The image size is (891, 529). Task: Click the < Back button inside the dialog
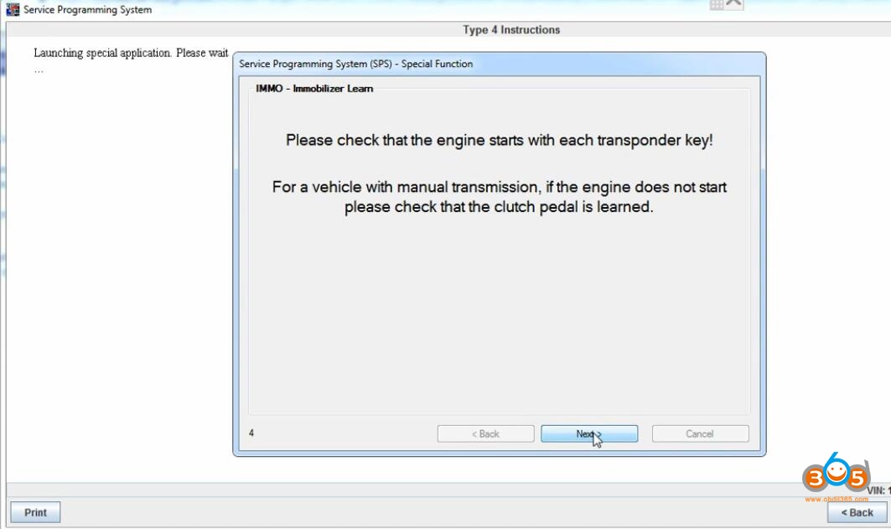(x=485, y=433)
